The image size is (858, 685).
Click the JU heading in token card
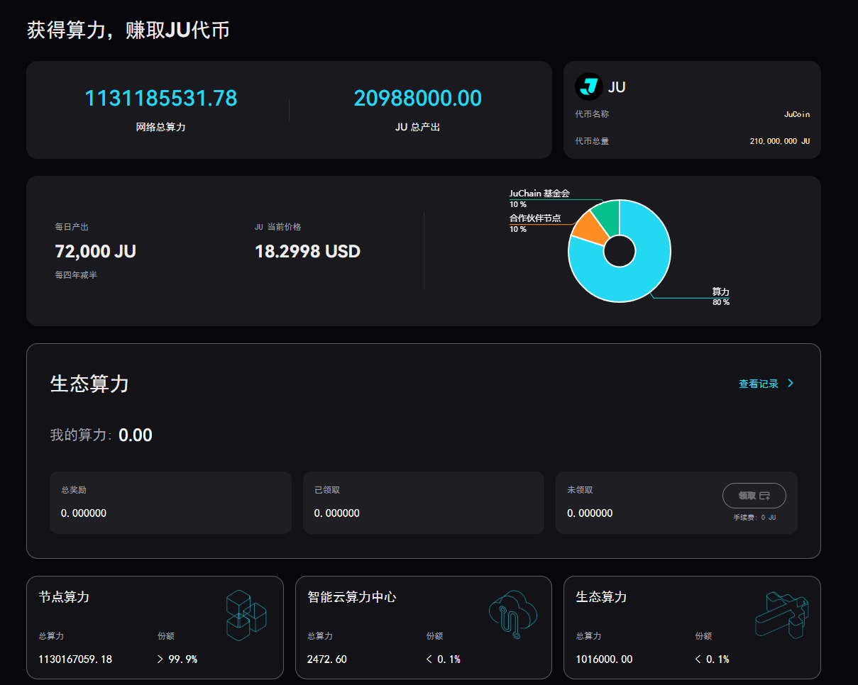(617, 87)
